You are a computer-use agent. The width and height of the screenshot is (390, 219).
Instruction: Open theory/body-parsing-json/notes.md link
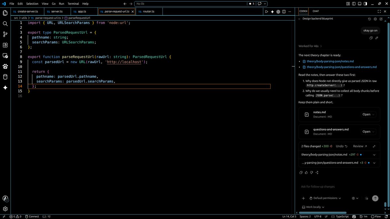click(x=330, y=61)
